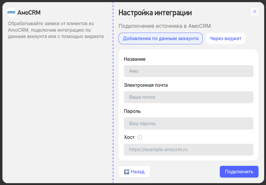Click the back arrow icon in Назад button
Viewport: 266px width, 185px height.
click(x=127, y=172)
